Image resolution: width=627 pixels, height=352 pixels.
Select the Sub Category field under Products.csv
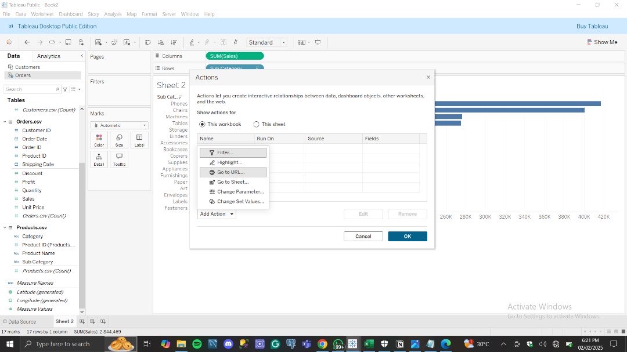tap(38, 262)
